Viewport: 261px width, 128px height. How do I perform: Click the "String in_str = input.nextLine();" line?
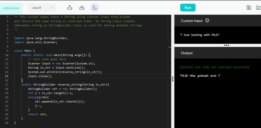pyautogui.click(x=56, y=68)
